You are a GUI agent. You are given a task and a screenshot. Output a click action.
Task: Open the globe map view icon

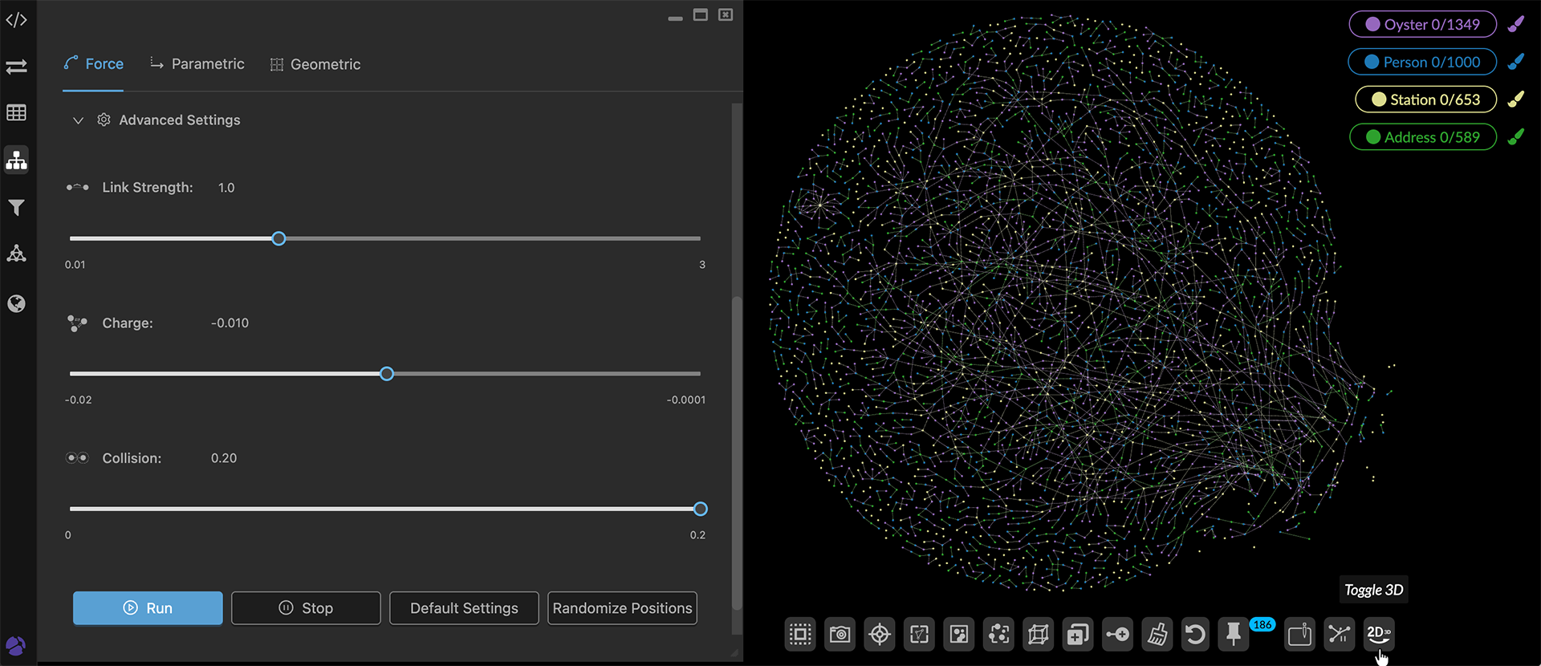click(x=16, y=303)
